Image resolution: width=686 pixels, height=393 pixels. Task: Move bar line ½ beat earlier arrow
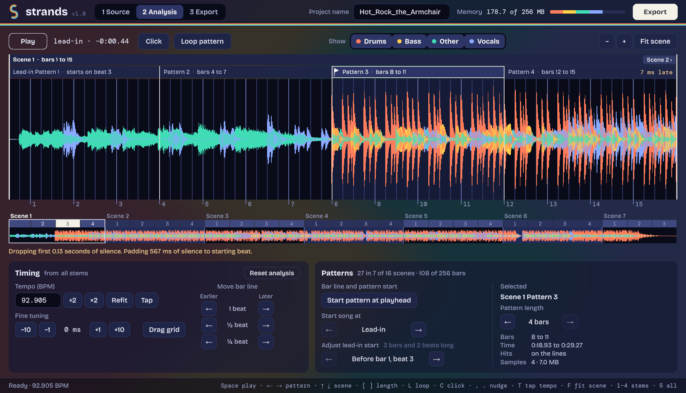[x=209, y=325]
